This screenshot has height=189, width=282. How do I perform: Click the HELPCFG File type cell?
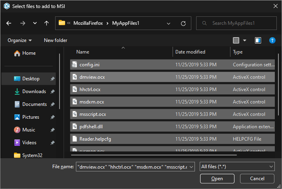(247, 139)
